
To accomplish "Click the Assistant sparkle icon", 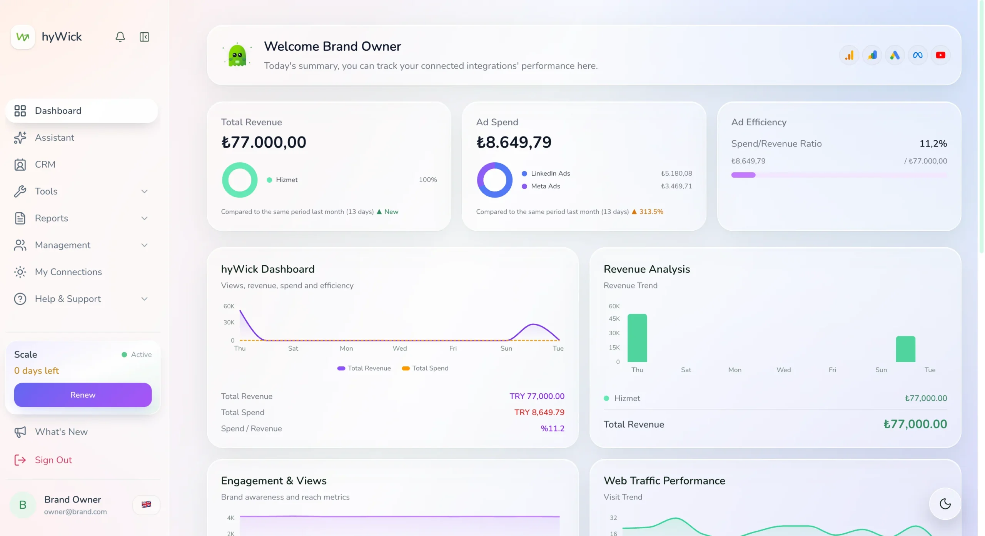I will (x=20, y=138).
